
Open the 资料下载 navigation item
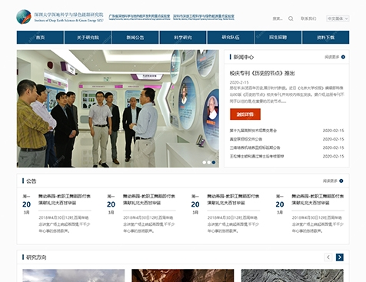pyautogui.click(x=326, y=38)
